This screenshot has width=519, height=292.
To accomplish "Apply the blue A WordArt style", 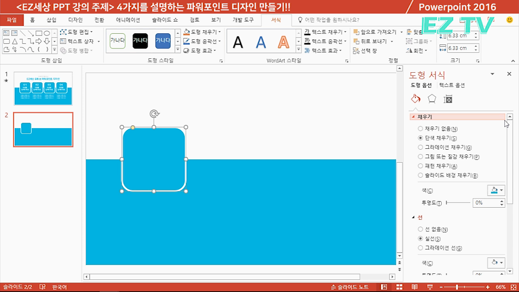I will click(x=261, y=42).
